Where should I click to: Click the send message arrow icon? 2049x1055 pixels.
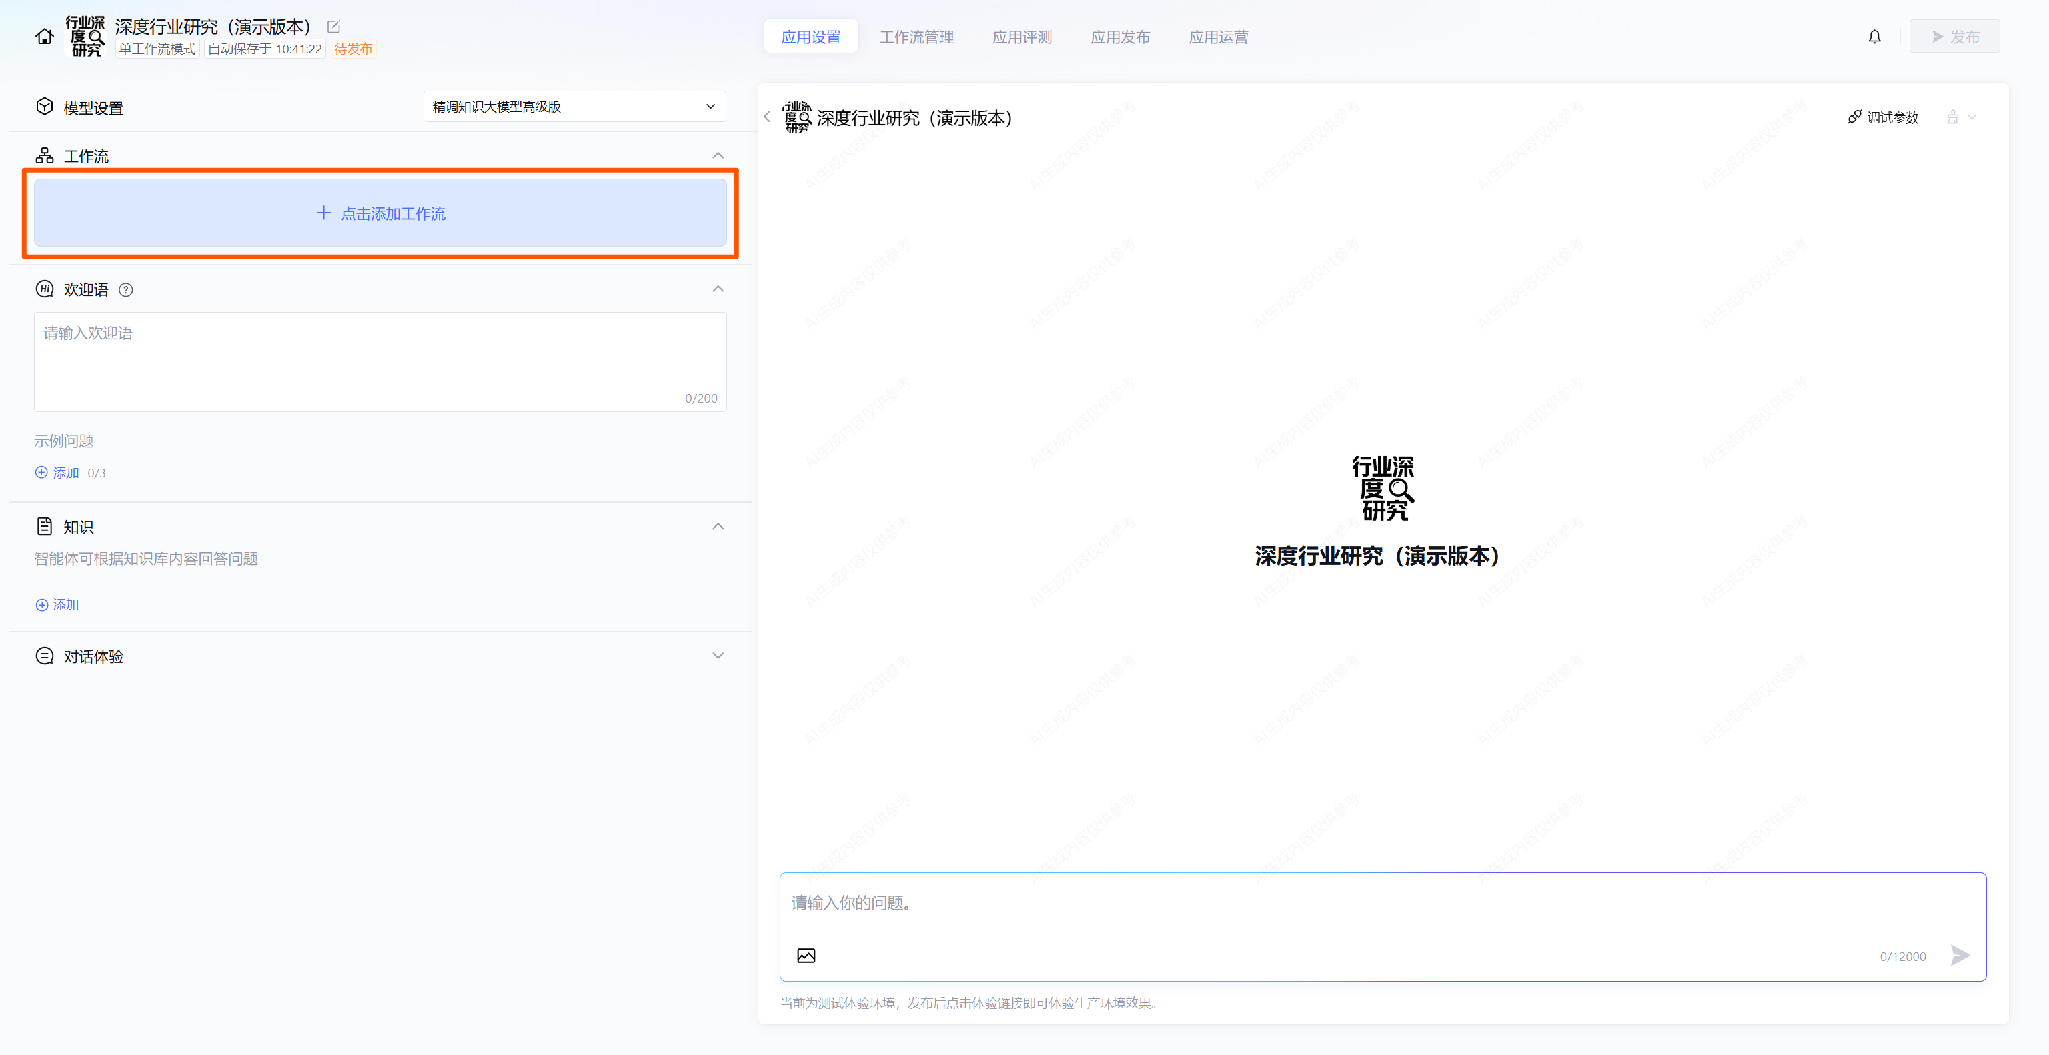[x=1960, y=955]
